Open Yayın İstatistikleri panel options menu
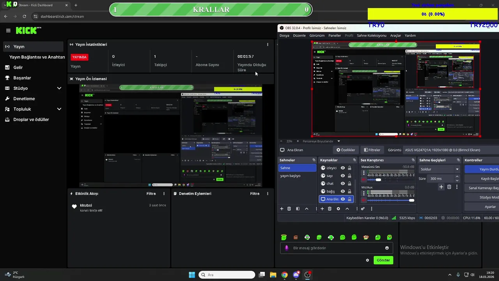Viewport: 499px width, 281px height. pos(267,44)
